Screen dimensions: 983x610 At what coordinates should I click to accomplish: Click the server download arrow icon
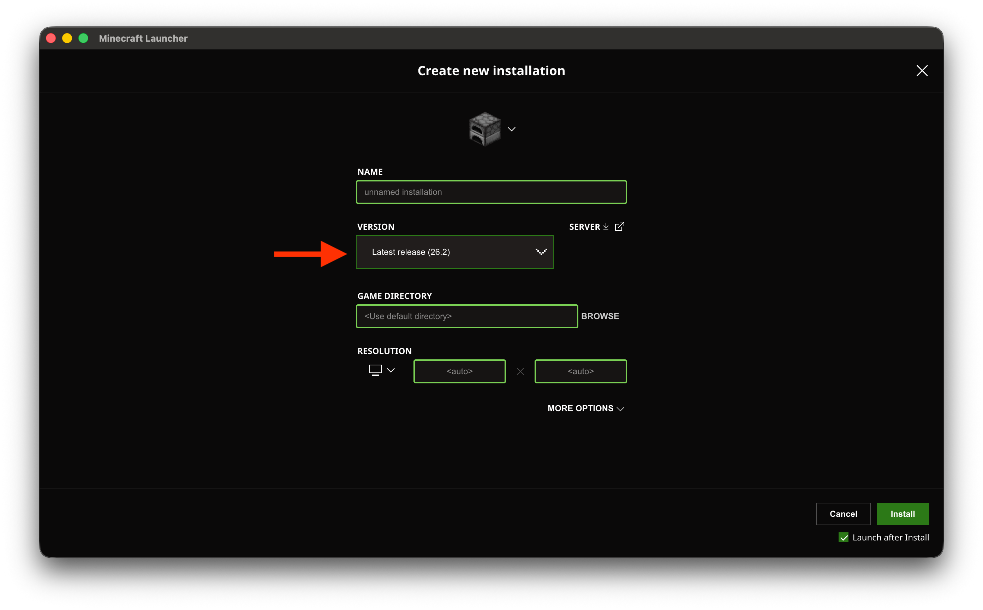(x=606, y=227)
